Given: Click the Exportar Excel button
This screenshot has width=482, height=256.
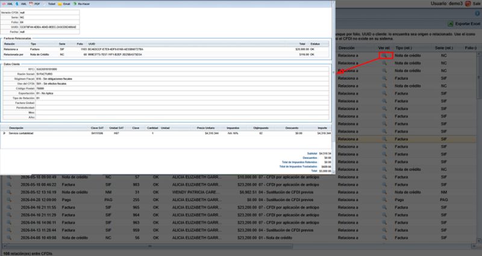Looking at the screenshot, I should click(464, 23).
